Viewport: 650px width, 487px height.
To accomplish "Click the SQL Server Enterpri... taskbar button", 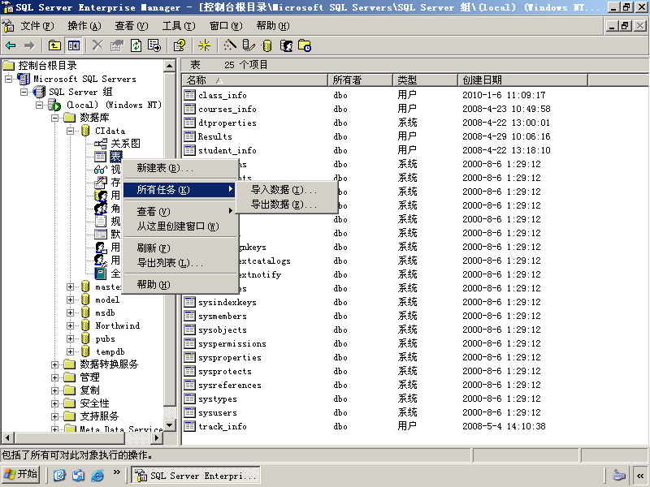I will 196,475.
